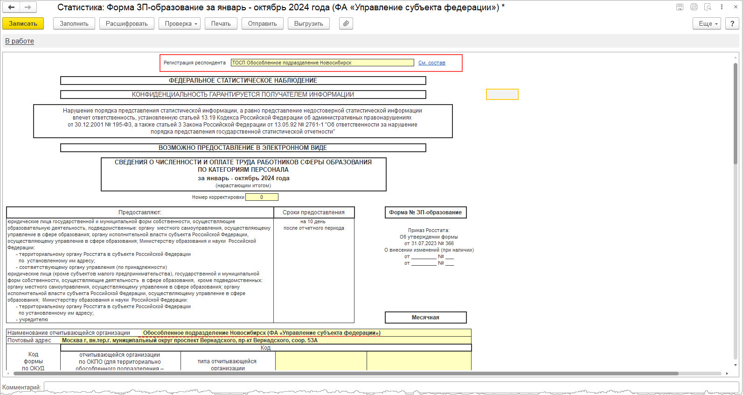Click 'от 31.07.2023 № 366' order text
Screen dimensions: 743x395
[x=429, y=244]
